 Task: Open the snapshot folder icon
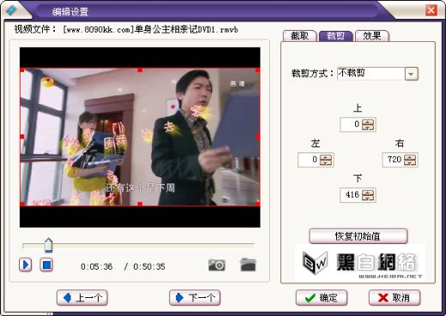tap(248, 265)
